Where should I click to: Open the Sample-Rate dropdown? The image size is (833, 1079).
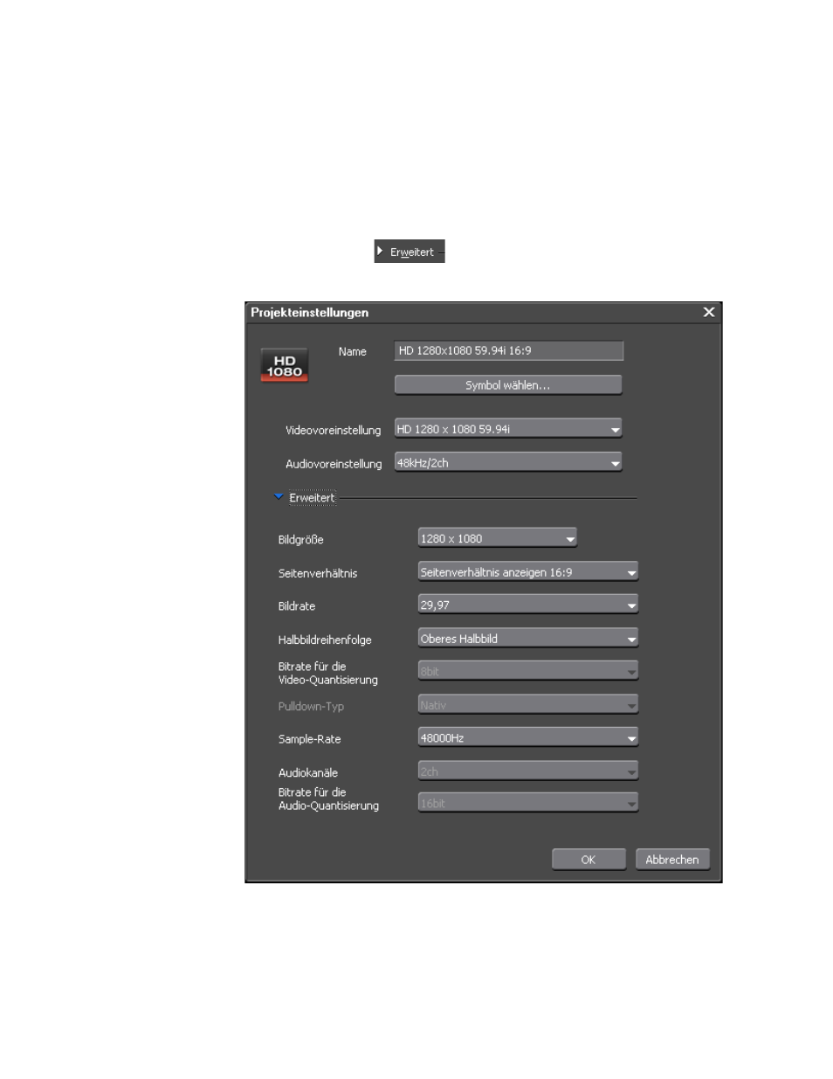coord(528,737)
